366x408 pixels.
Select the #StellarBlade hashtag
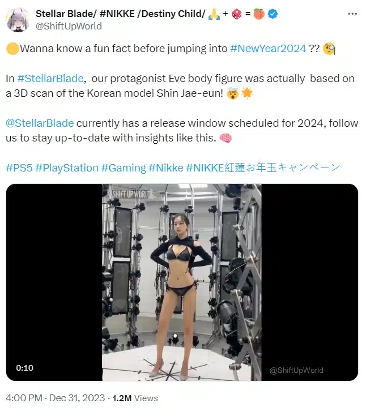pos(50,79)
